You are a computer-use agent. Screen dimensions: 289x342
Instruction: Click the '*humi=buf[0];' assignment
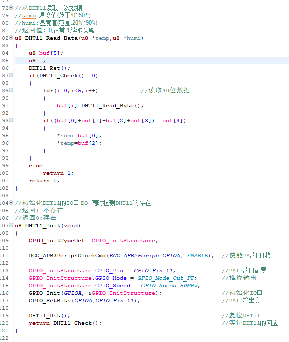[79, 136]
